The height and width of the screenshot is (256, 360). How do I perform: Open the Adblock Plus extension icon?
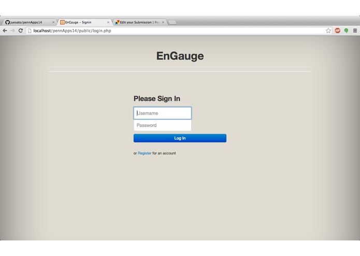[338, 30]
